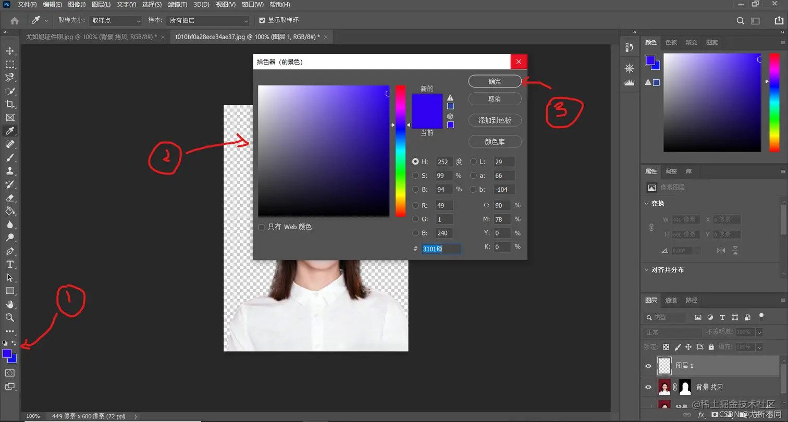The image size is (788, 422).
Task: Select the G green radio button
Action: click(415, 219)
